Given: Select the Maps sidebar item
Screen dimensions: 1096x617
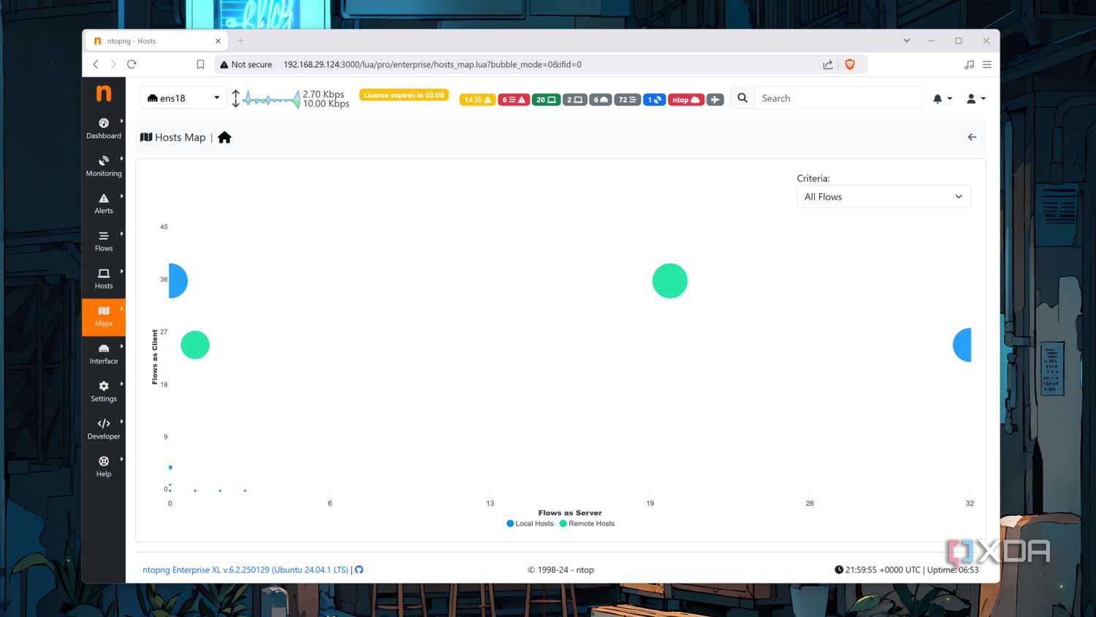Looking at the screenshot, I should [104, 317].
